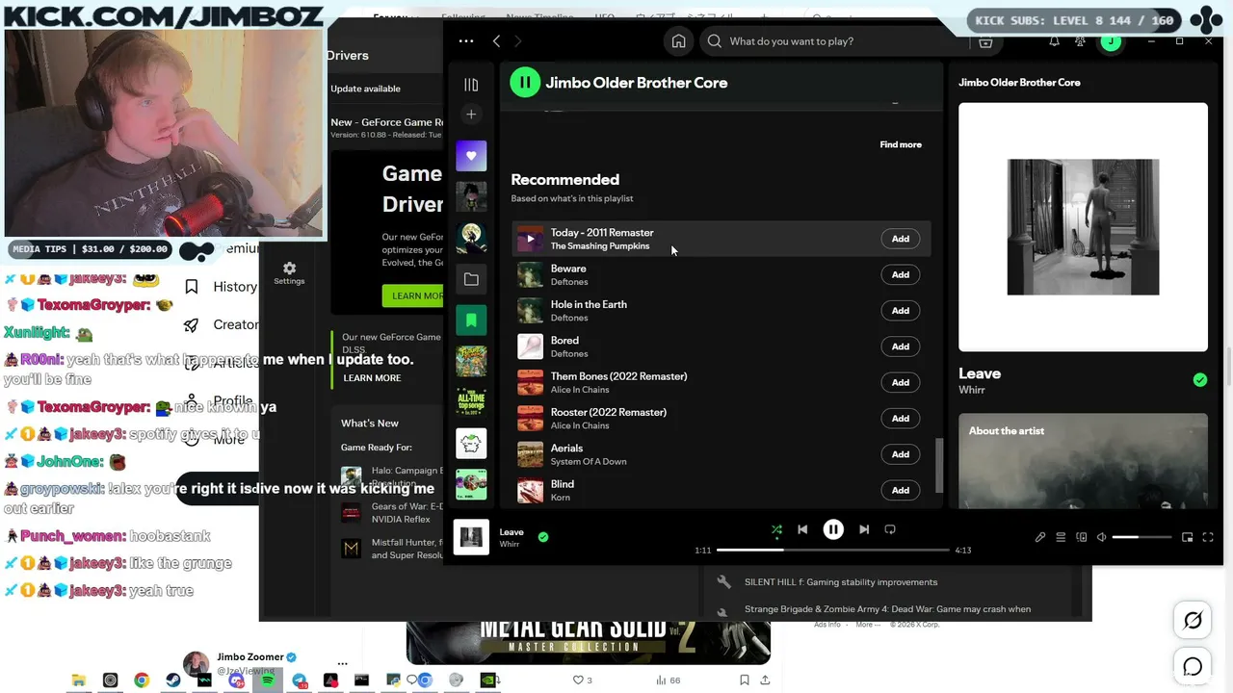Add Today - 2011 Remaster to playlist
Image resolution: width=1233 pixels, height=693 pixels.
901,239
